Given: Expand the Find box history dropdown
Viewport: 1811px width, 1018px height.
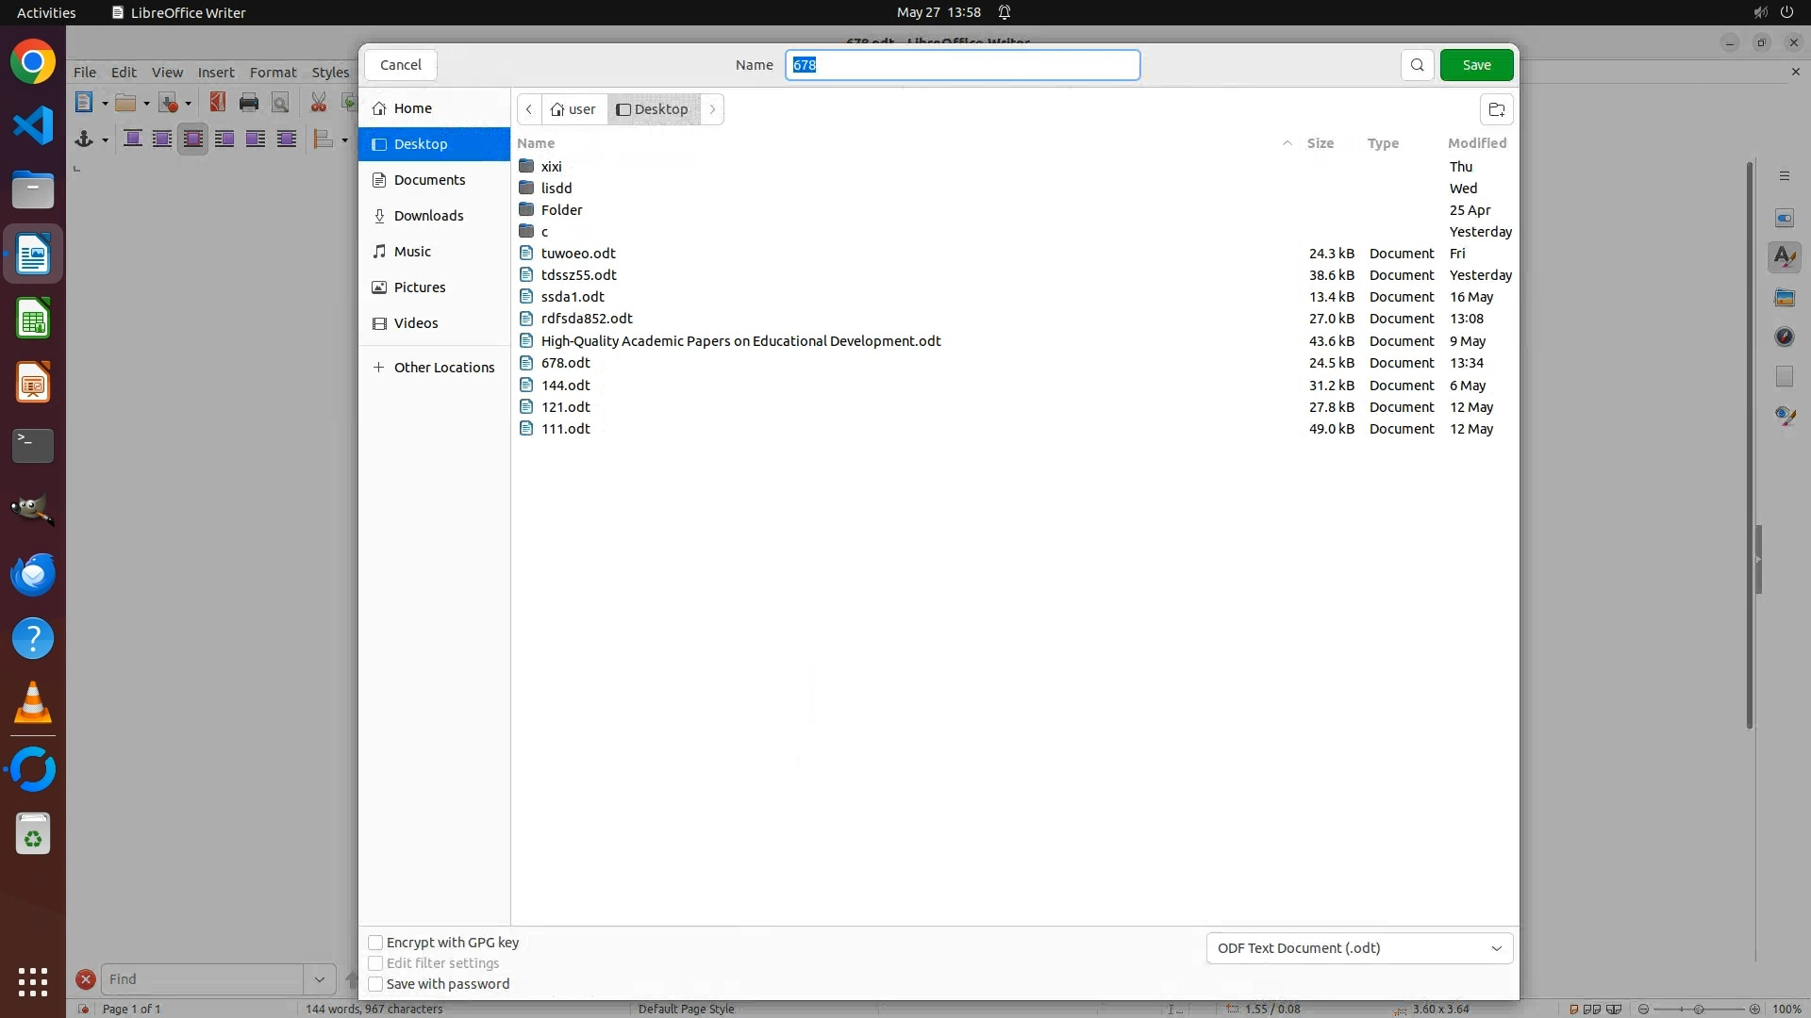Looking at the screenshot, I should 319,979.
